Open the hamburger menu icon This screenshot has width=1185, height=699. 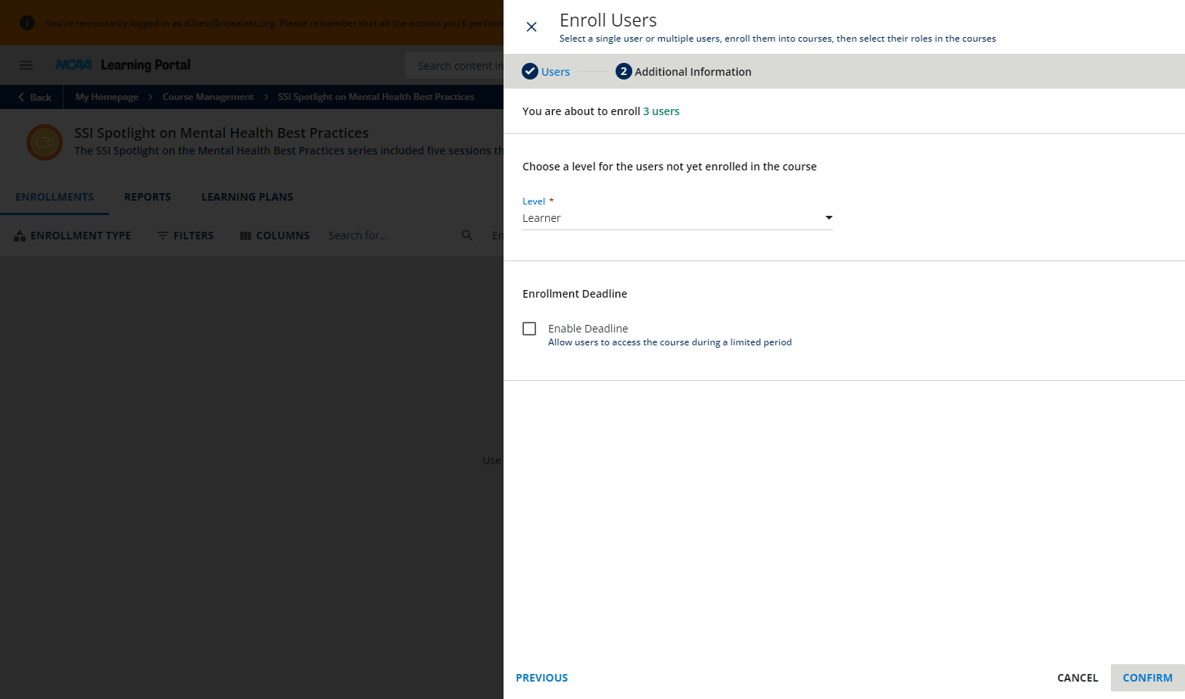pos(26,65)
